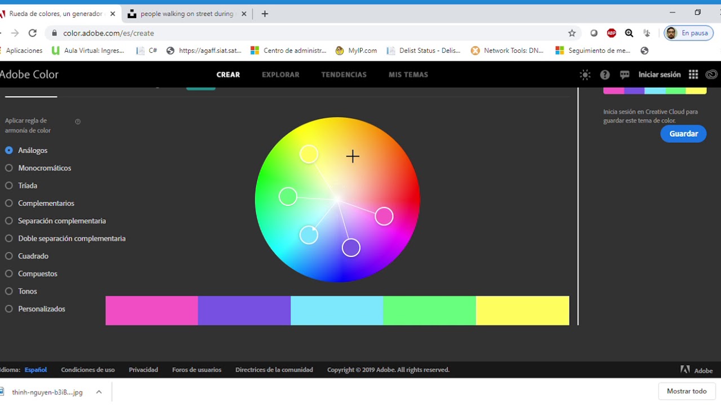The image size is (721, 405).
Task: Open Condiciones de uso
Action: pyautogui.click(x=88, y=370)
